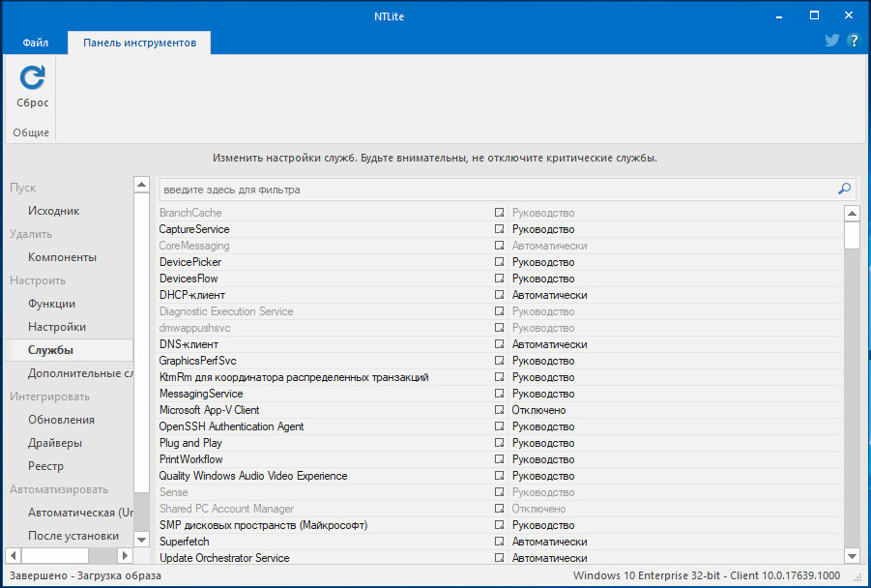Click edit icon next to DevicesFlow
Viewport: 871px width, 588px height.
click(x=499, y=279)
